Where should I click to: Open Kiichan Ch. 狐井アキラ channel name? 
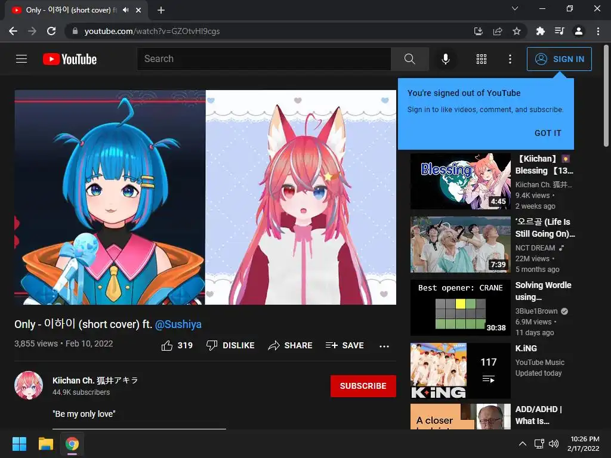95,380
